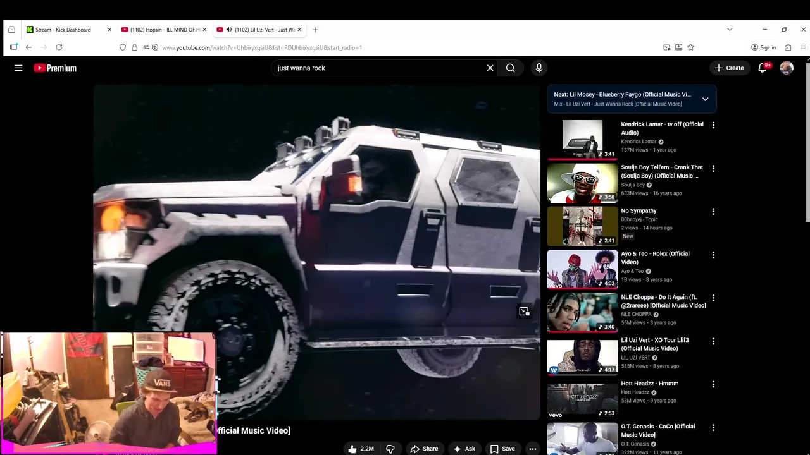
Task: Reload the current page
Action: [x=59, y=47]
